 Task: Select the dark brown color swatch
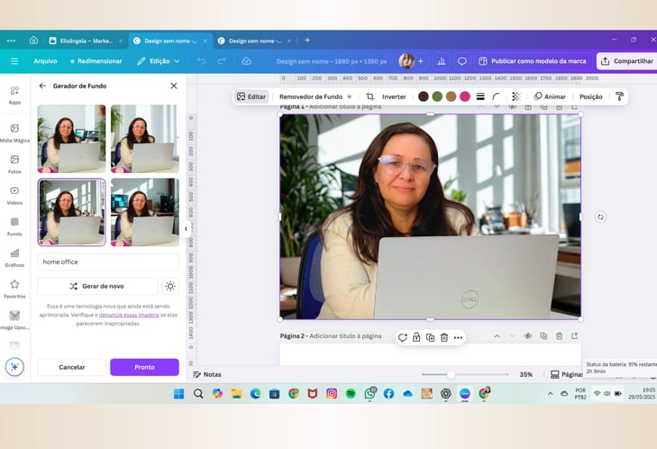[424, 96]
